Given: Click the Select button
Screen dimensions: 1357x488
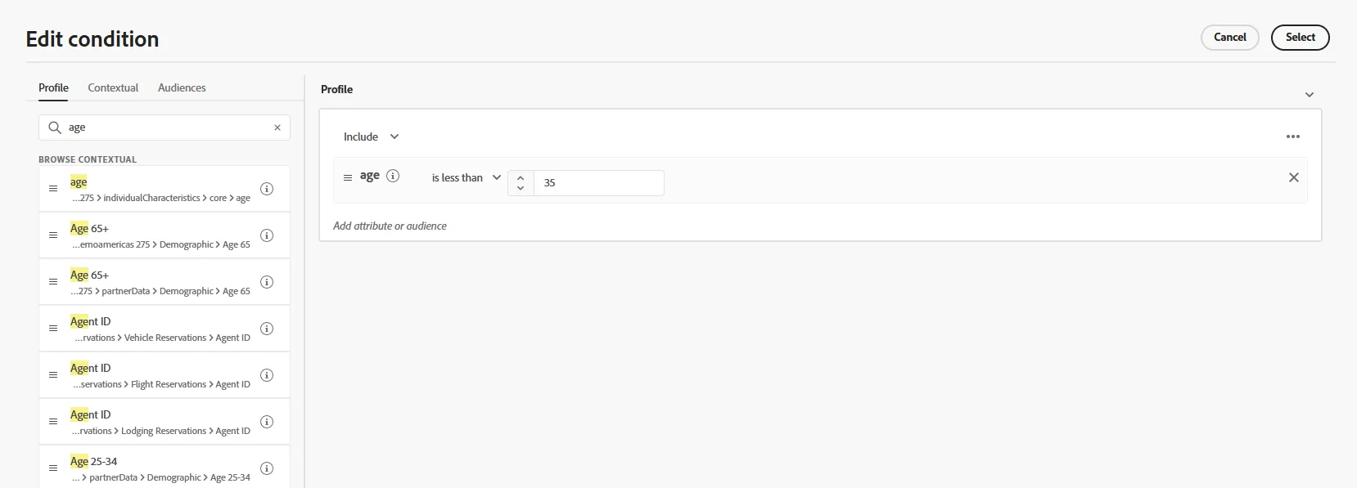Looking at the screenshot, I should (x=1301, y=38).
